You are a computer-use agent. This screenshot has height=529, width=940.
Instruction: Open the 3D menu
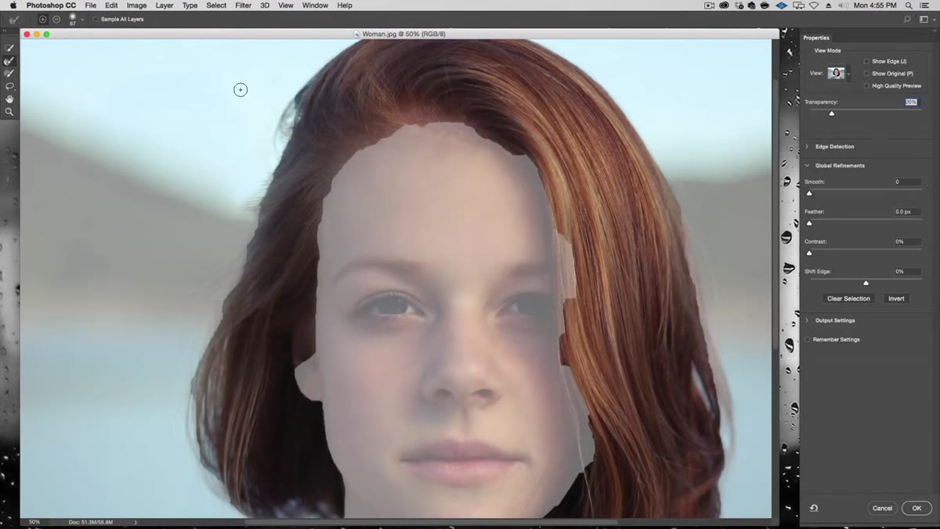(x=265, y=5)
